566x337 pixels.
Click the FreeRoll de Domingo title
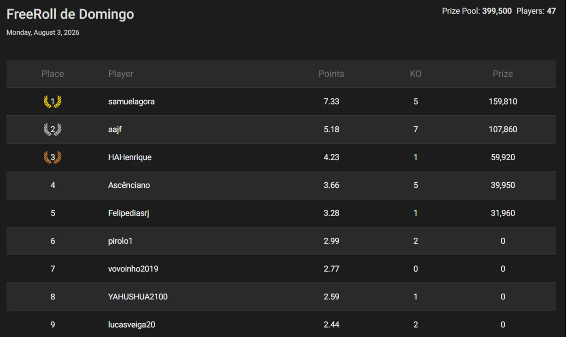70,14
